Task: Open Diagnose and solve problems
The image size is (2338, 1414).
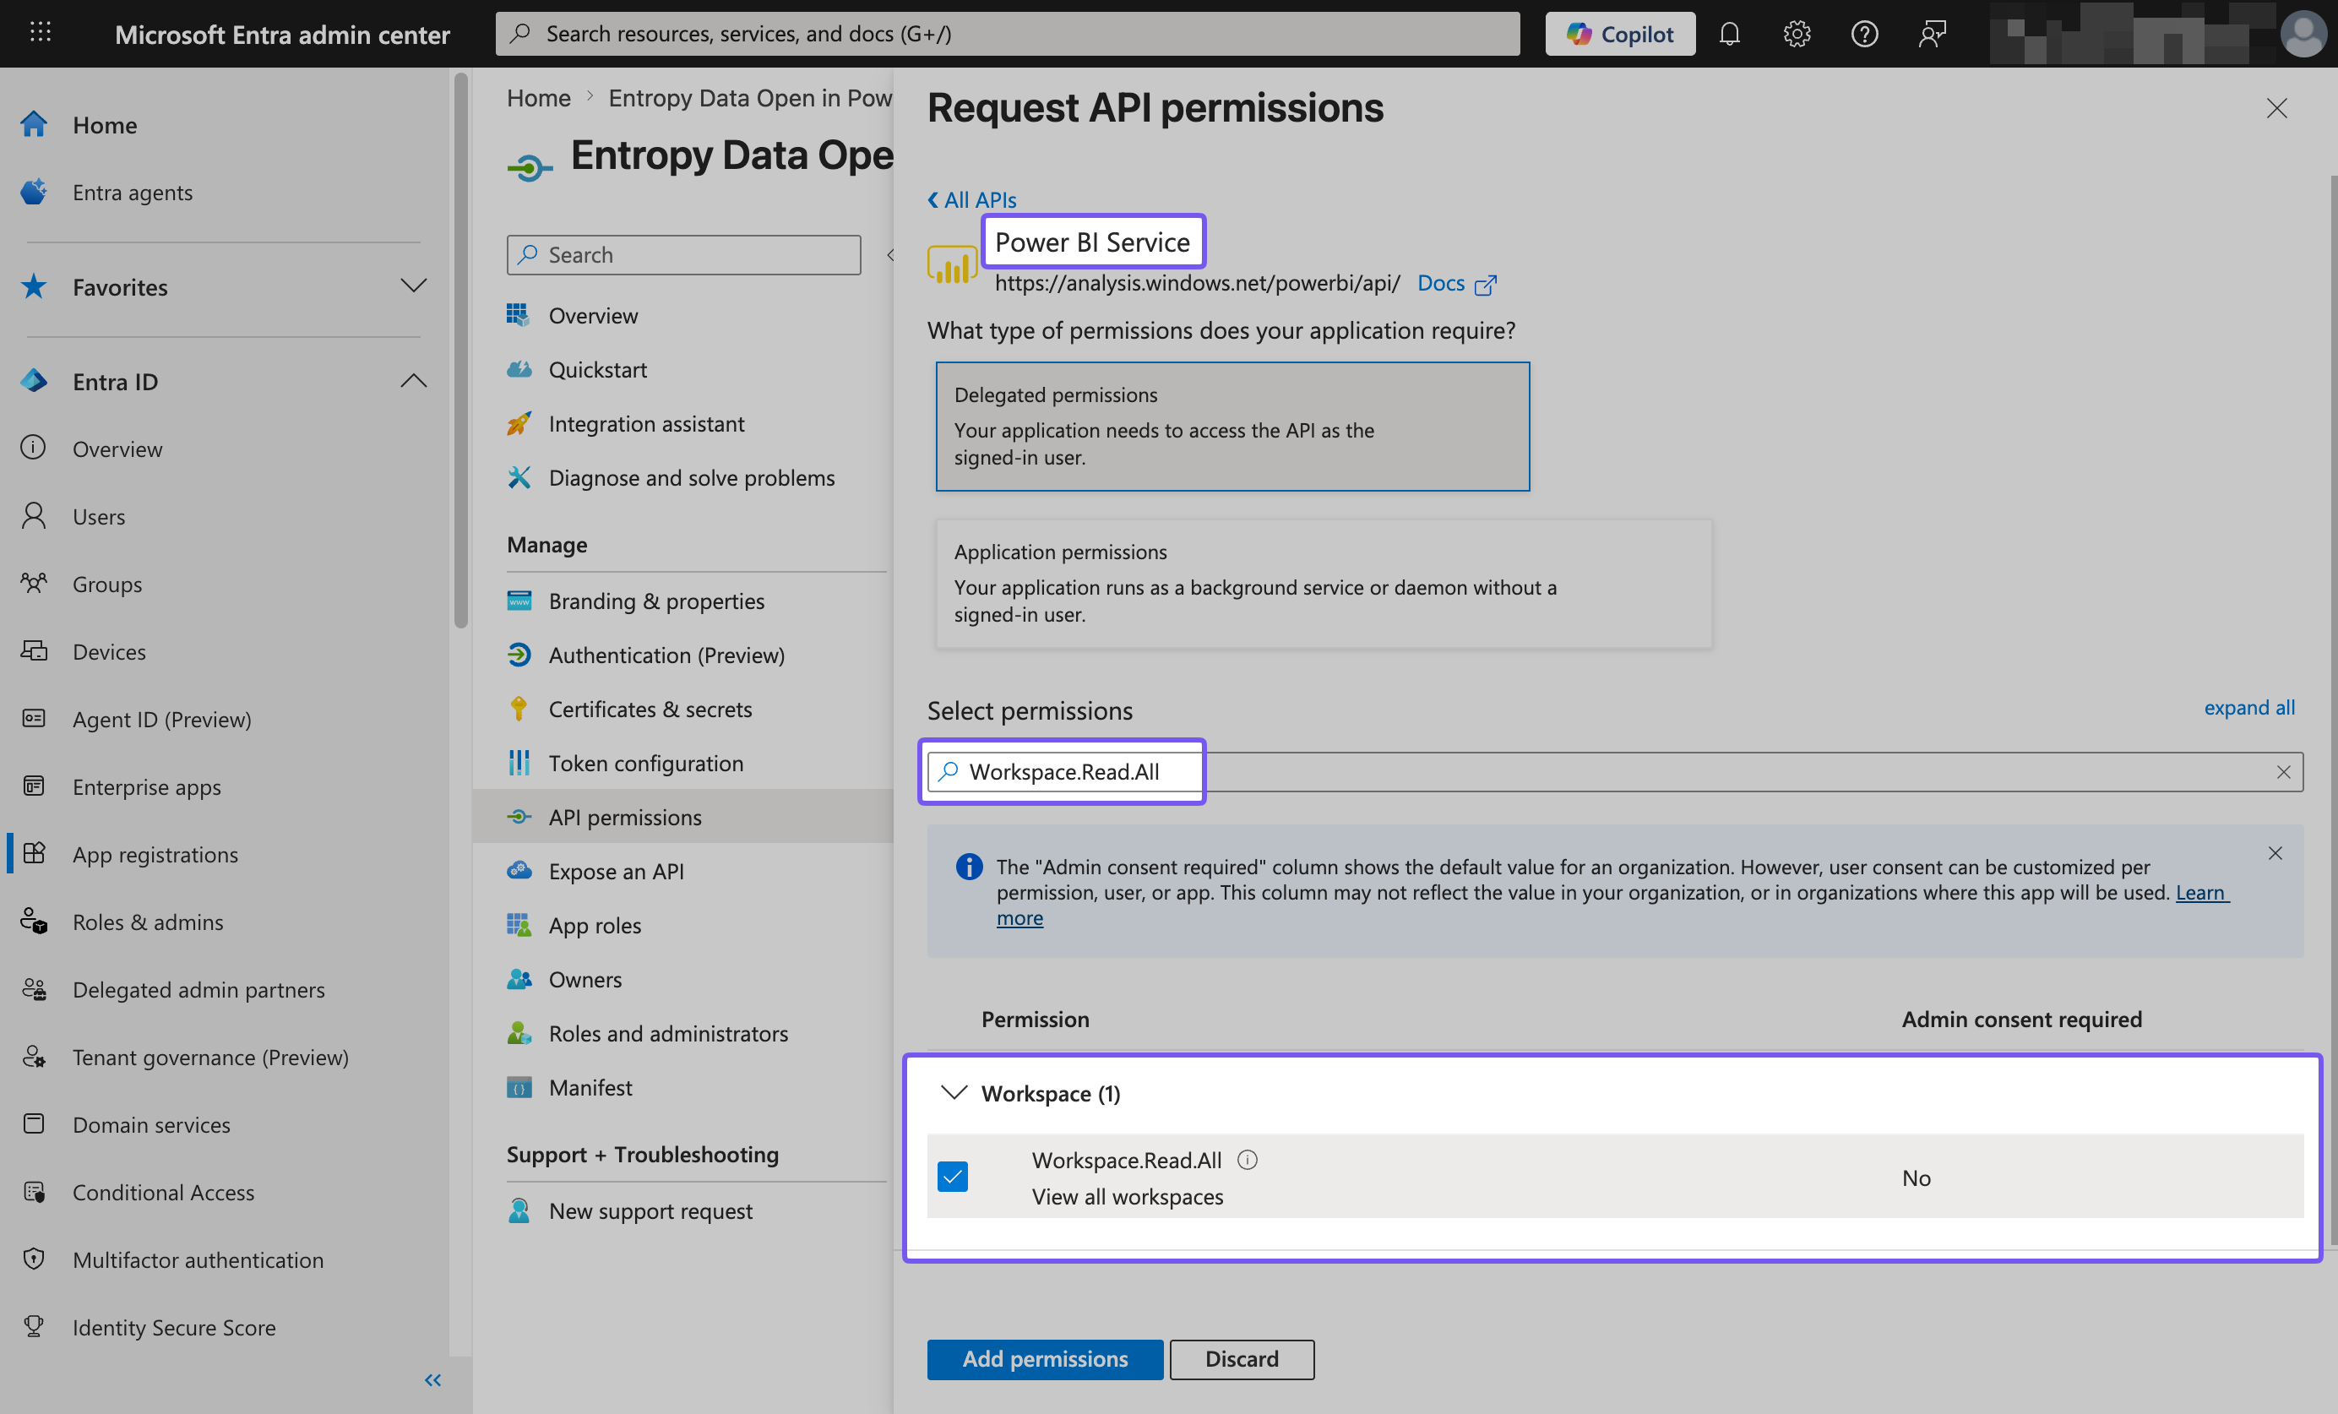Action: coord(691,477)
